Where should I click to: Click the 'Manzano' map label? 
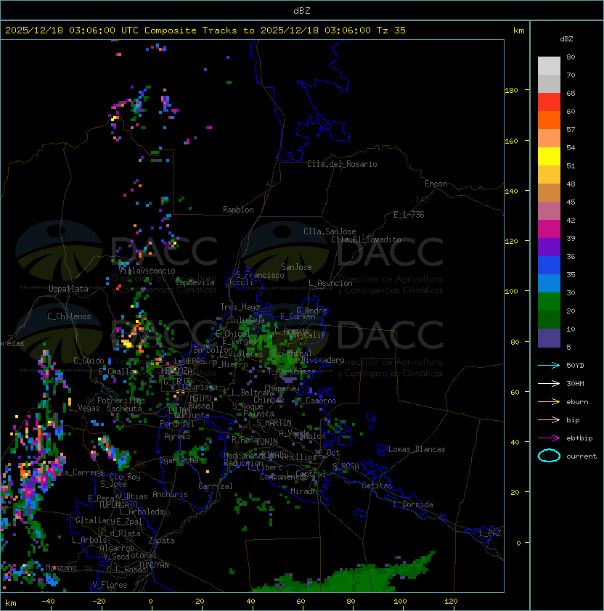[61, 567]
